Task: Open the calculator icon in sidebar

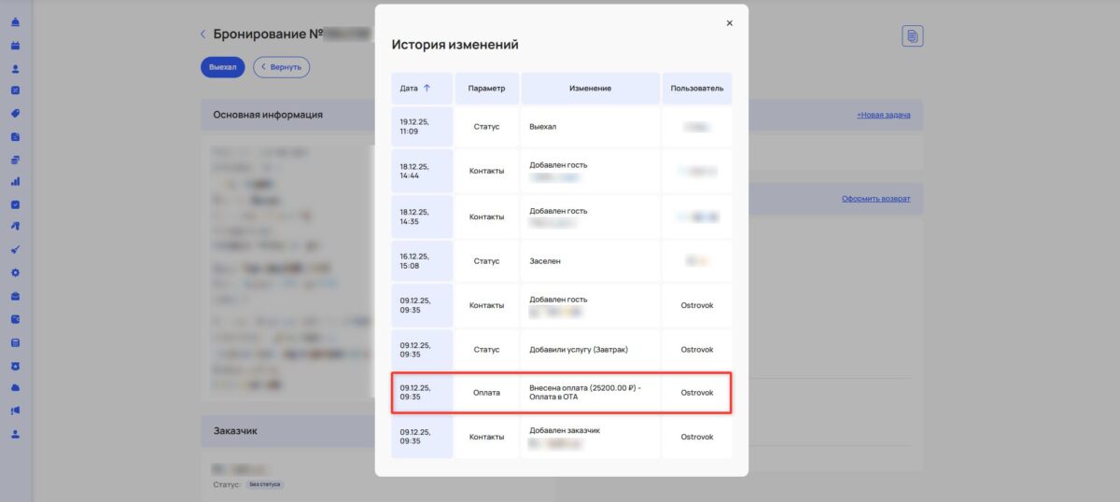Action: coord(16,342)
